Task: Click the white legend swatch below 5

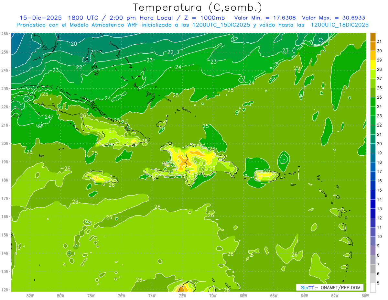Action: [373, 287]
